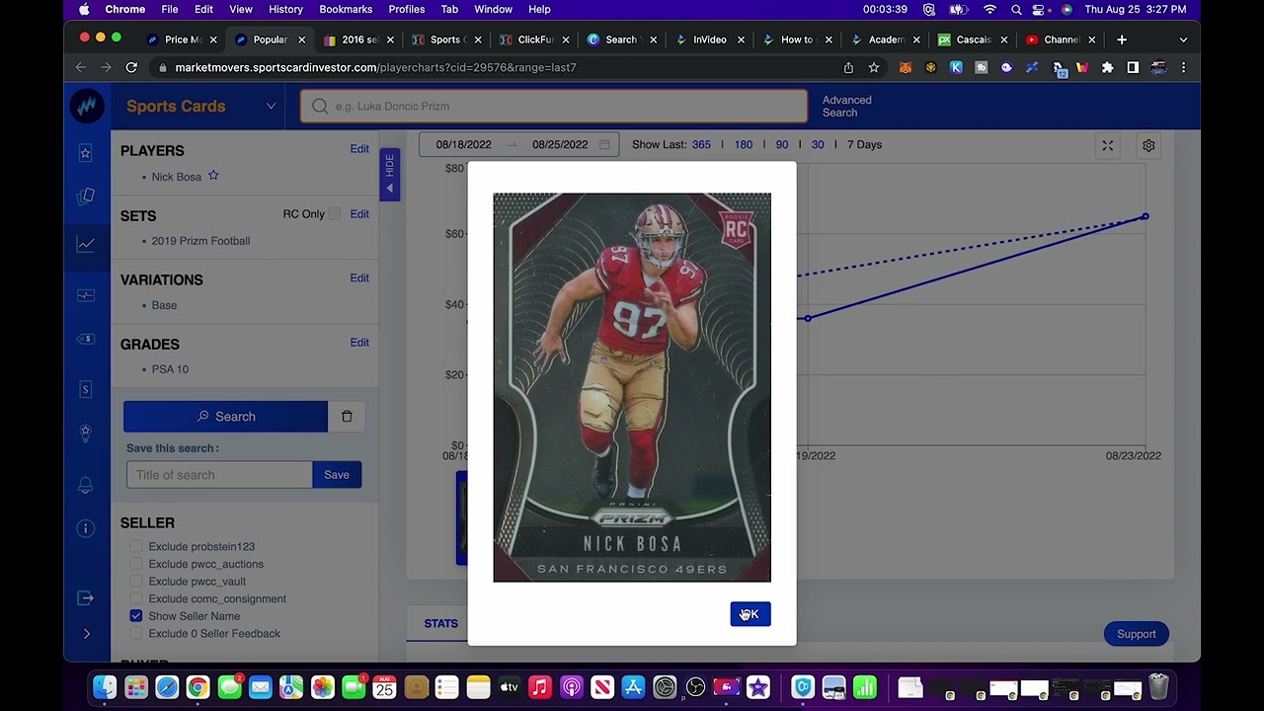This screenshot has width=1264, height=711.
Task: Bookmark this page with star icon
Action: pos(874,67)
